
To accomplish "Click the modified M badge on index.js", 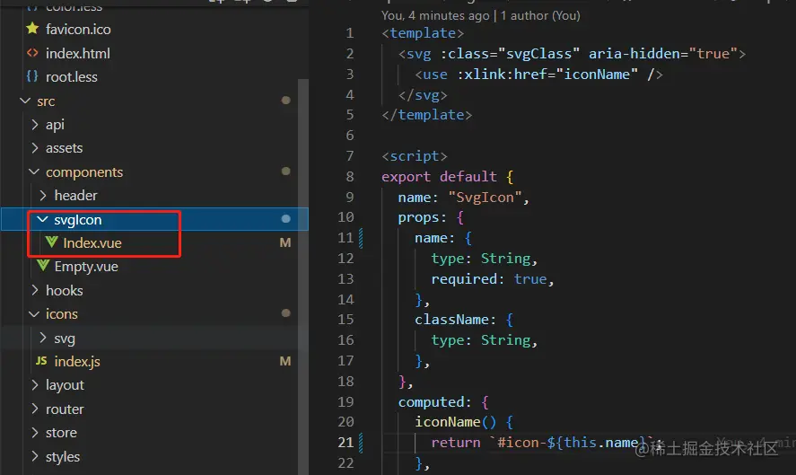I will tap(285, 361).
